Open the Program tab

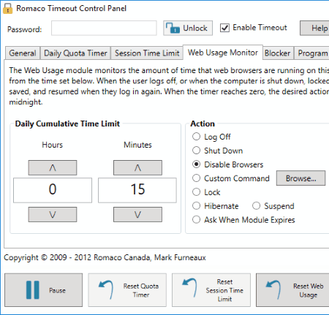312,53
